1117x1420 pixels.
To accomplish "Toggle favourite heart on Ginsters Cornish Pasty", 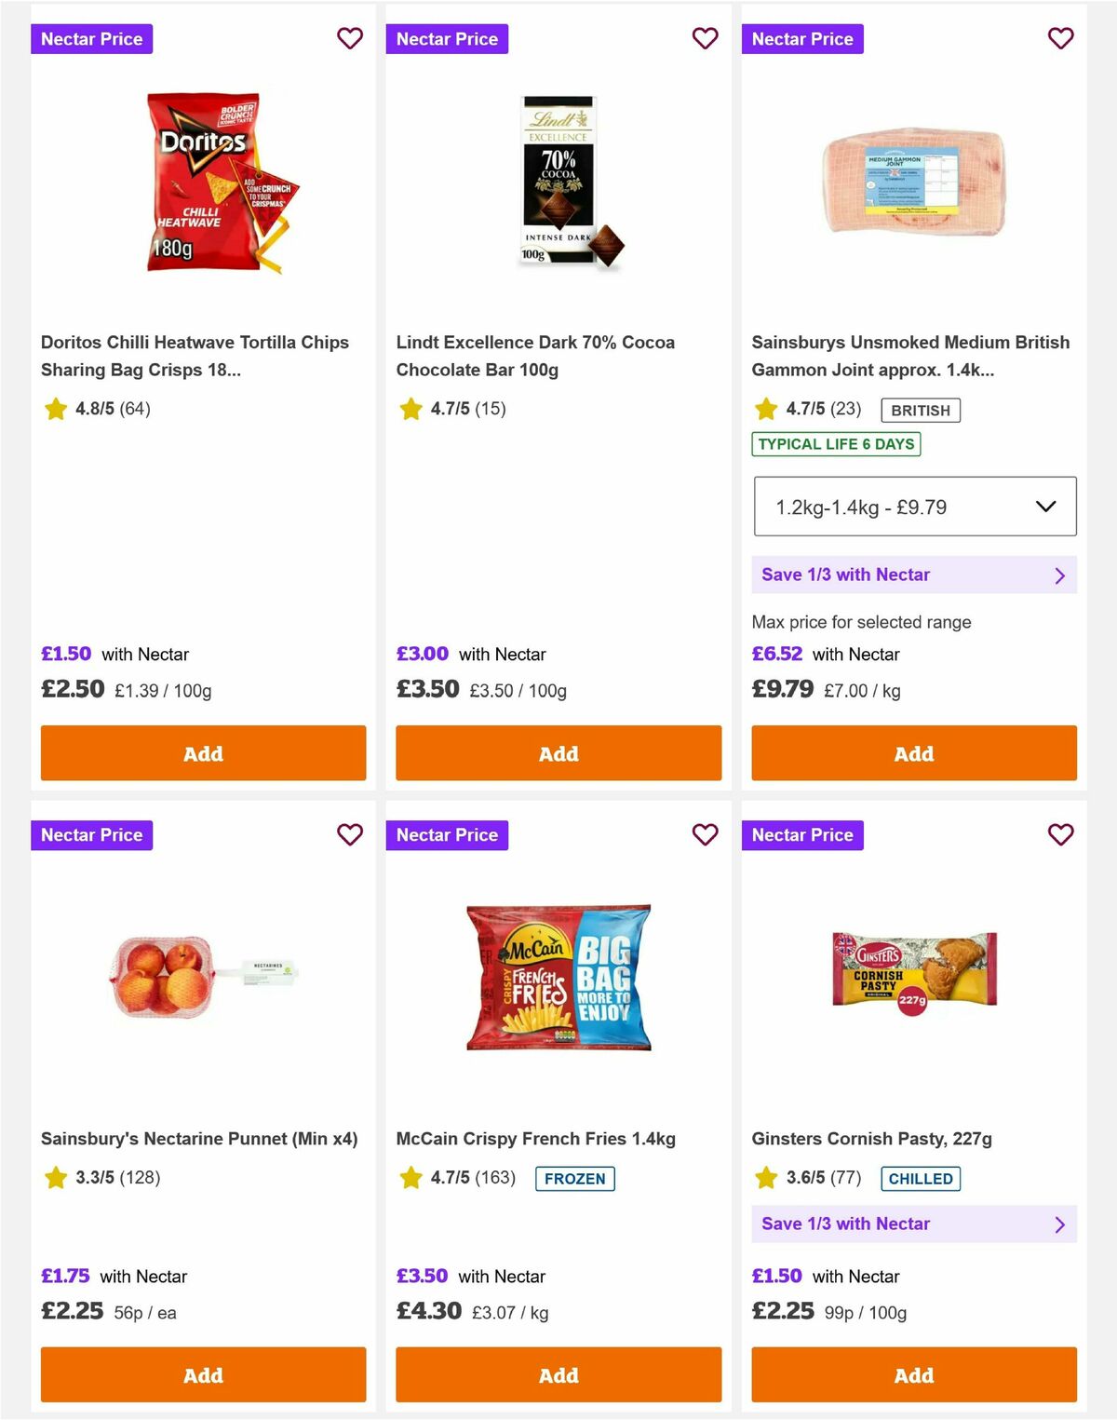I will coord(1060,835).
